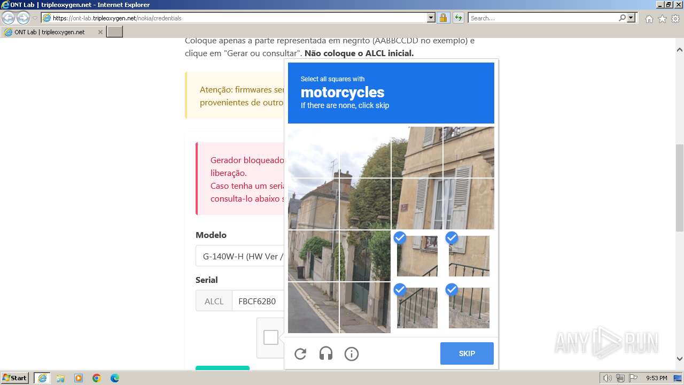684x385 pixels.
Task: Open network tray icon
Action: (620, 378)
